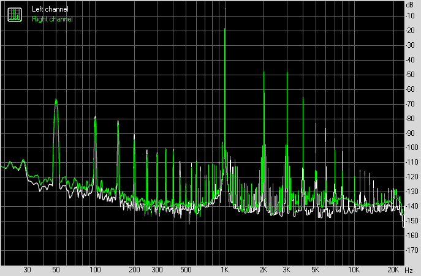Click the 2K second harmonic peak tip
This screenshot has height=276, width=421.
pyautogui.click(x=264, y=72)
